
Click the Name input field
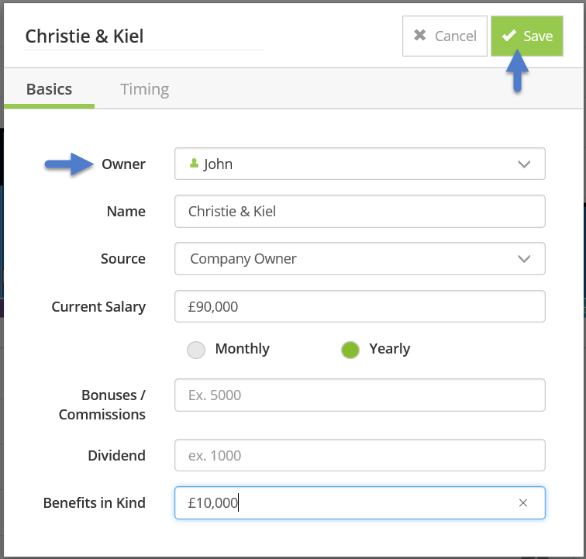point(360,211)
